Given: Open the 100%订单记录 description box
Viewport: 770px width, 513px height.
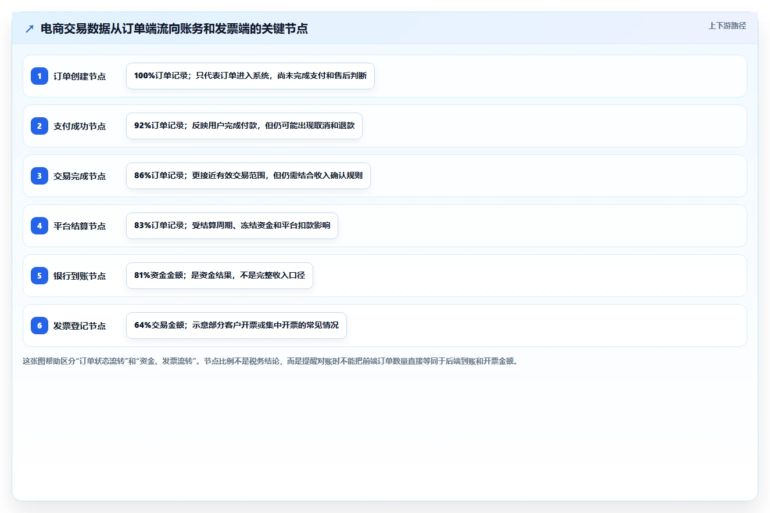Looking at the screenshot, I should (250, 76).
